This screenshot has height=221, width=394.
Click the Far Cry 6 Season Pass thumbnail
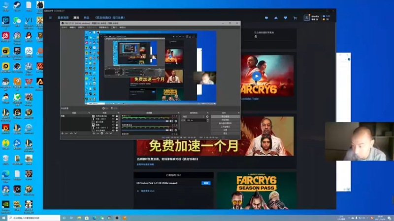click(x=256, y=191)
